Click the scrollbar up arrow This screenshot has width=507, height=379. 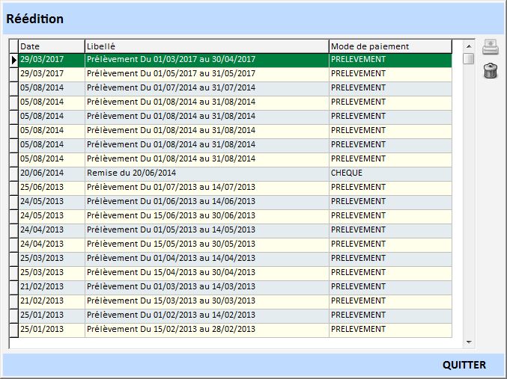[x=469, y=45]
